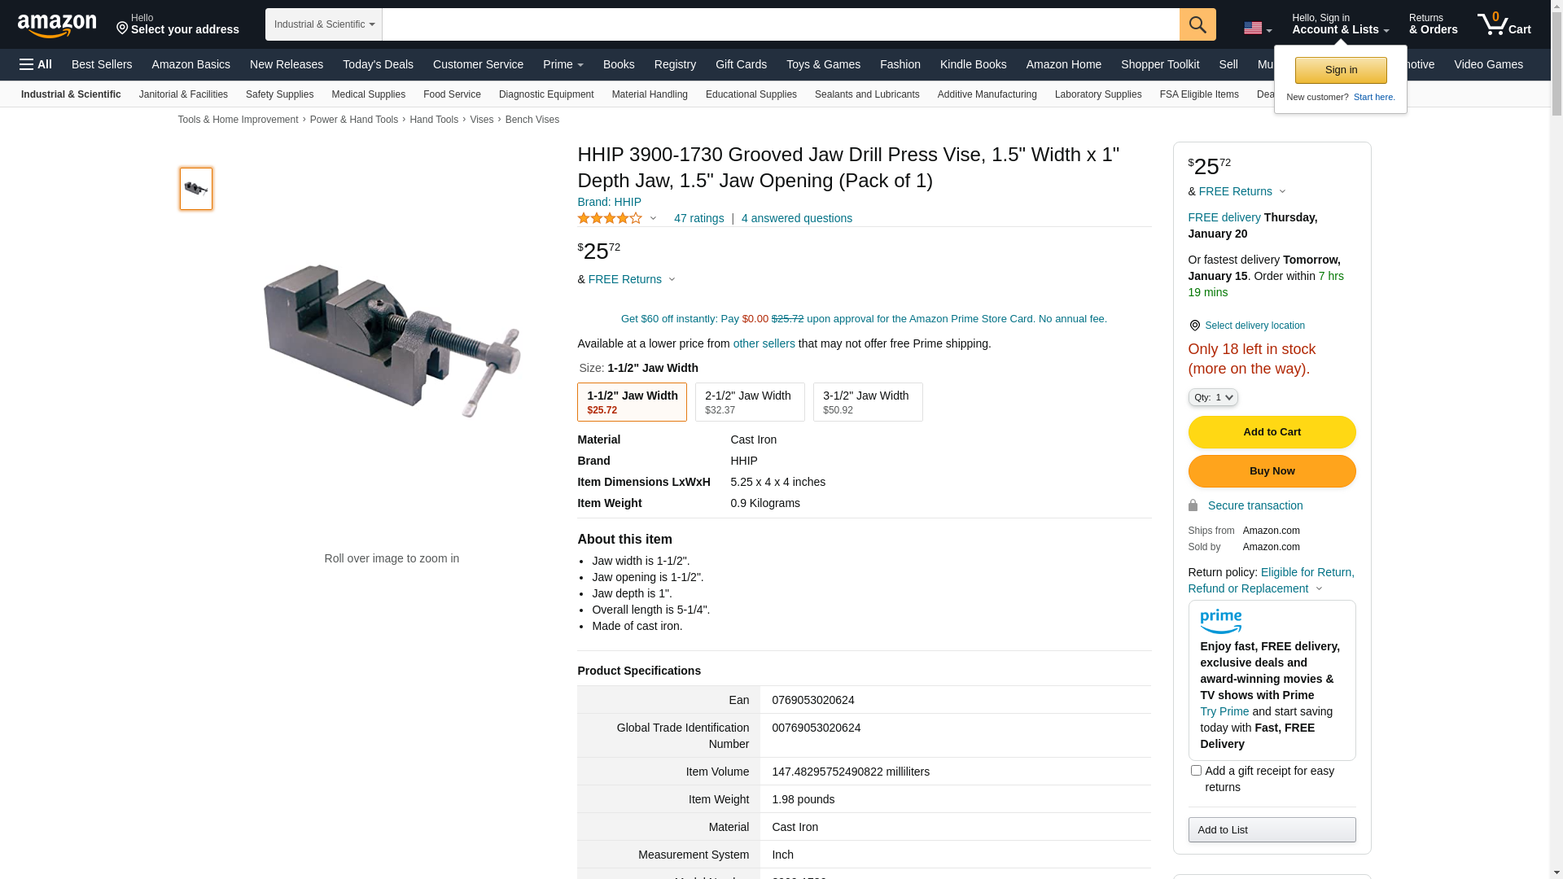Click into the search input field

pyautogui.click(x=781, y=24)
